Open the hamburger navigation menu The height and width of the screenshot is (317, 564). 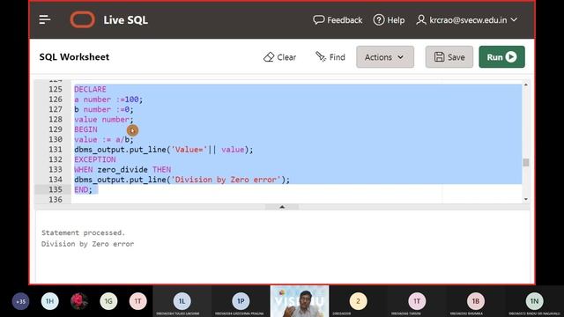point(45,19)
